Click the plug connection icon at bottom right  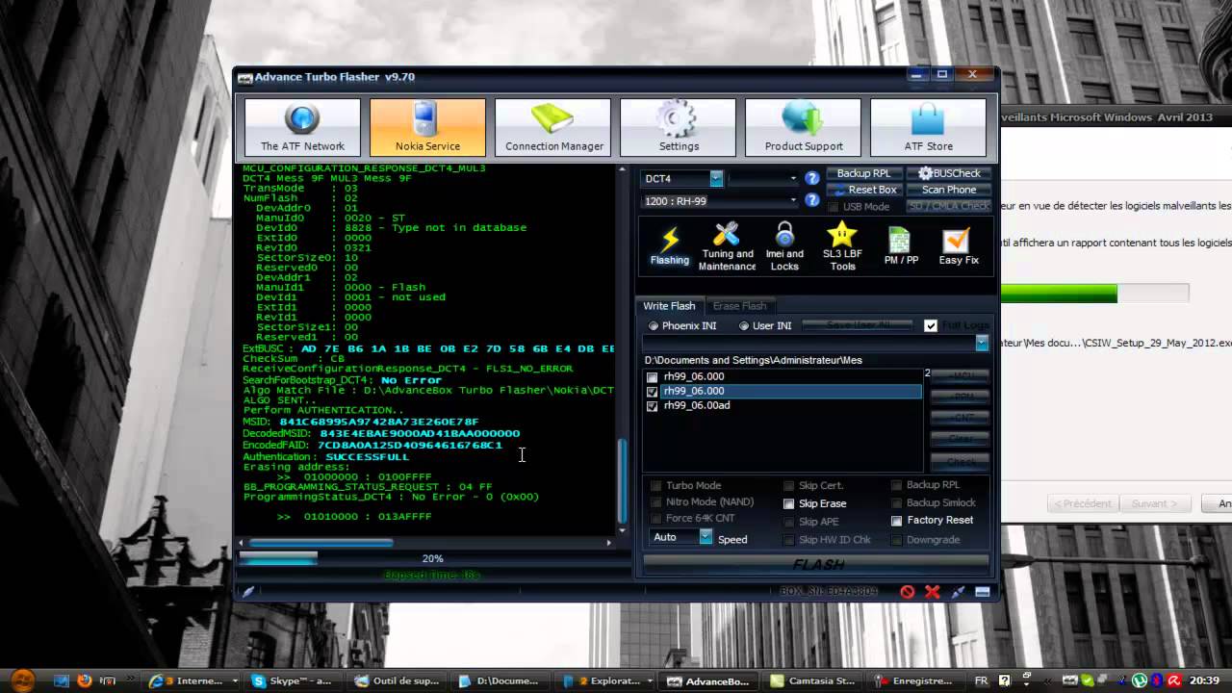coord(958,592)
